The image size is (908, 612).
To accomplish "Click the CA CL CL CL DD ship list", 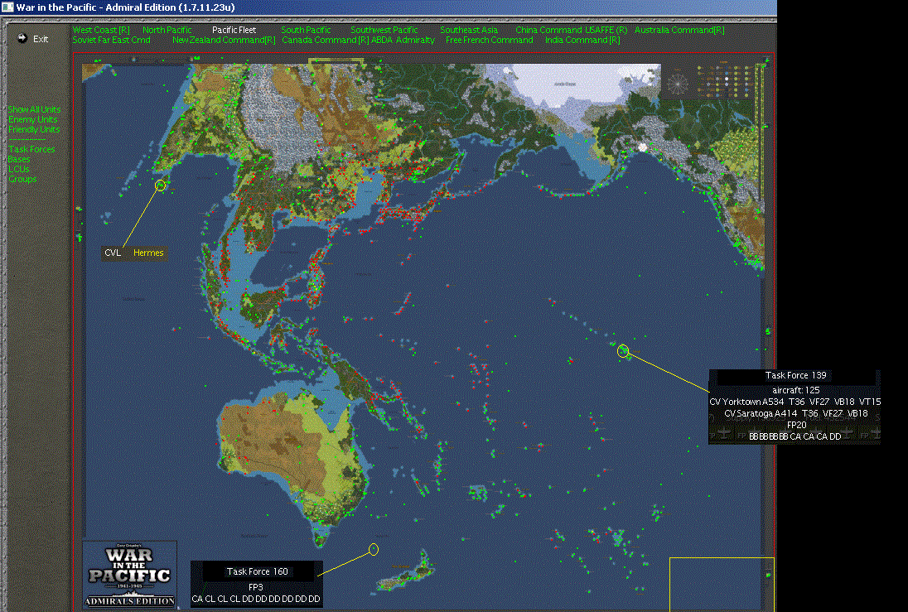I will (255, 599).
